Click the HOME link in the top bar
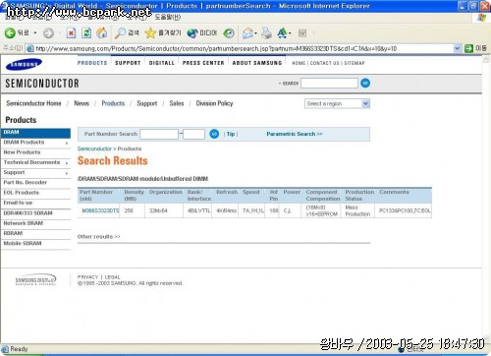 (x=299, y=63)
